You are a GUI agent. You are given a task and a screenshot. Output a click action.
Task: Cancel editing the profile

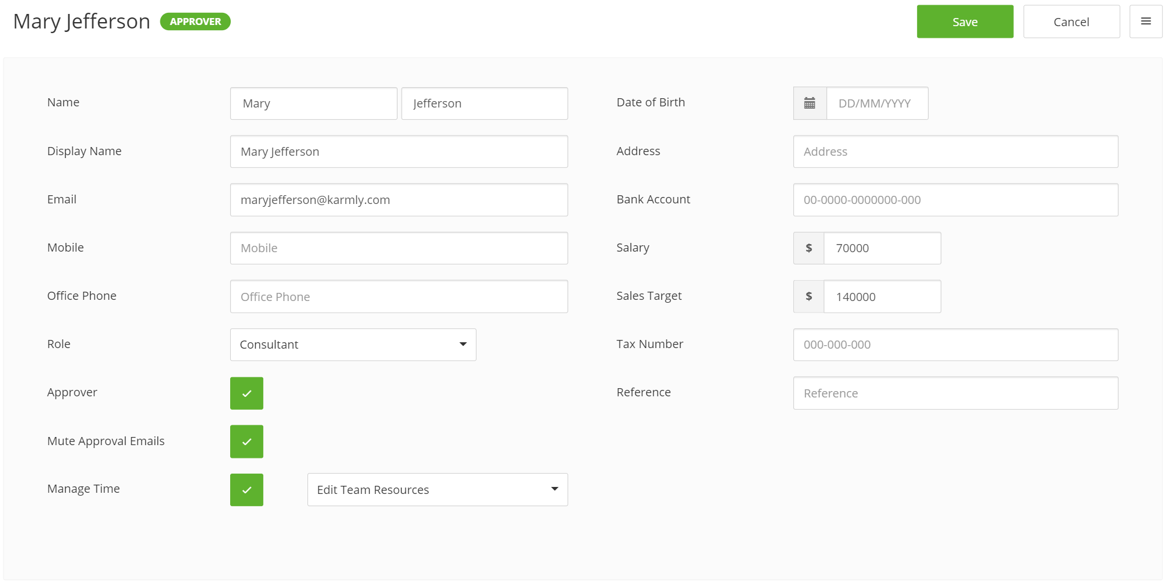pyautogui.click(x=1071, y=22)
